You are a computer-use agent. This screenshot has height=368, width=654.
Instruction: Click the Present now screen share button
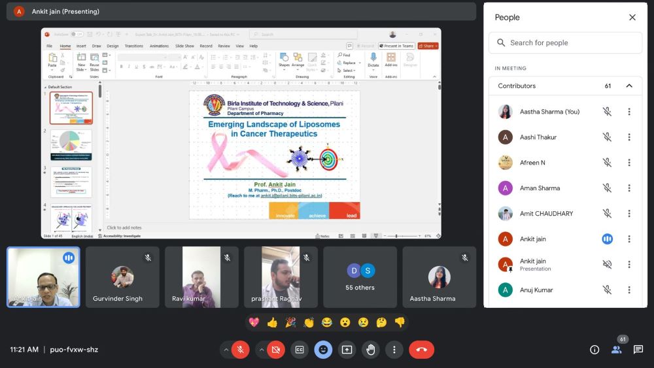point(347,350)
